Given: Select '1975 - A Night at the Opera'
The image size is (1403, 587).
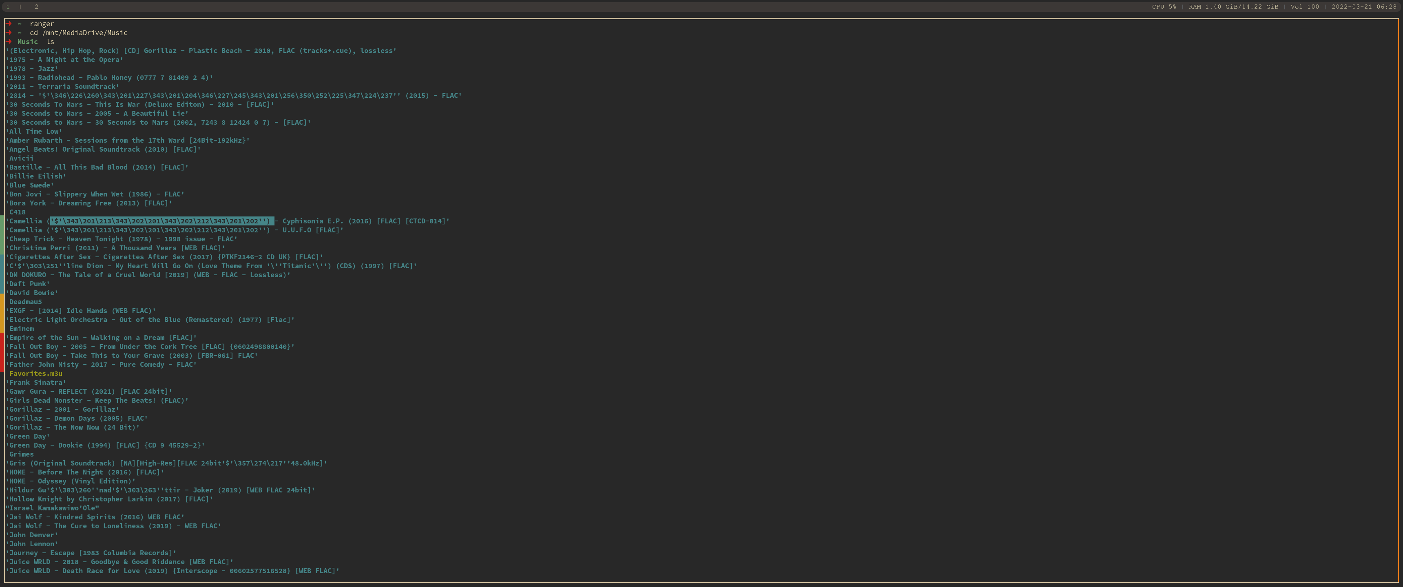Looking at the screenshot, I should pos(65,60).
